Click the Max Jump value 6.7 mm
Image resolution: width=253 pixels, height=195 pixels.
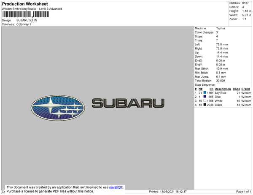point(221,76)
